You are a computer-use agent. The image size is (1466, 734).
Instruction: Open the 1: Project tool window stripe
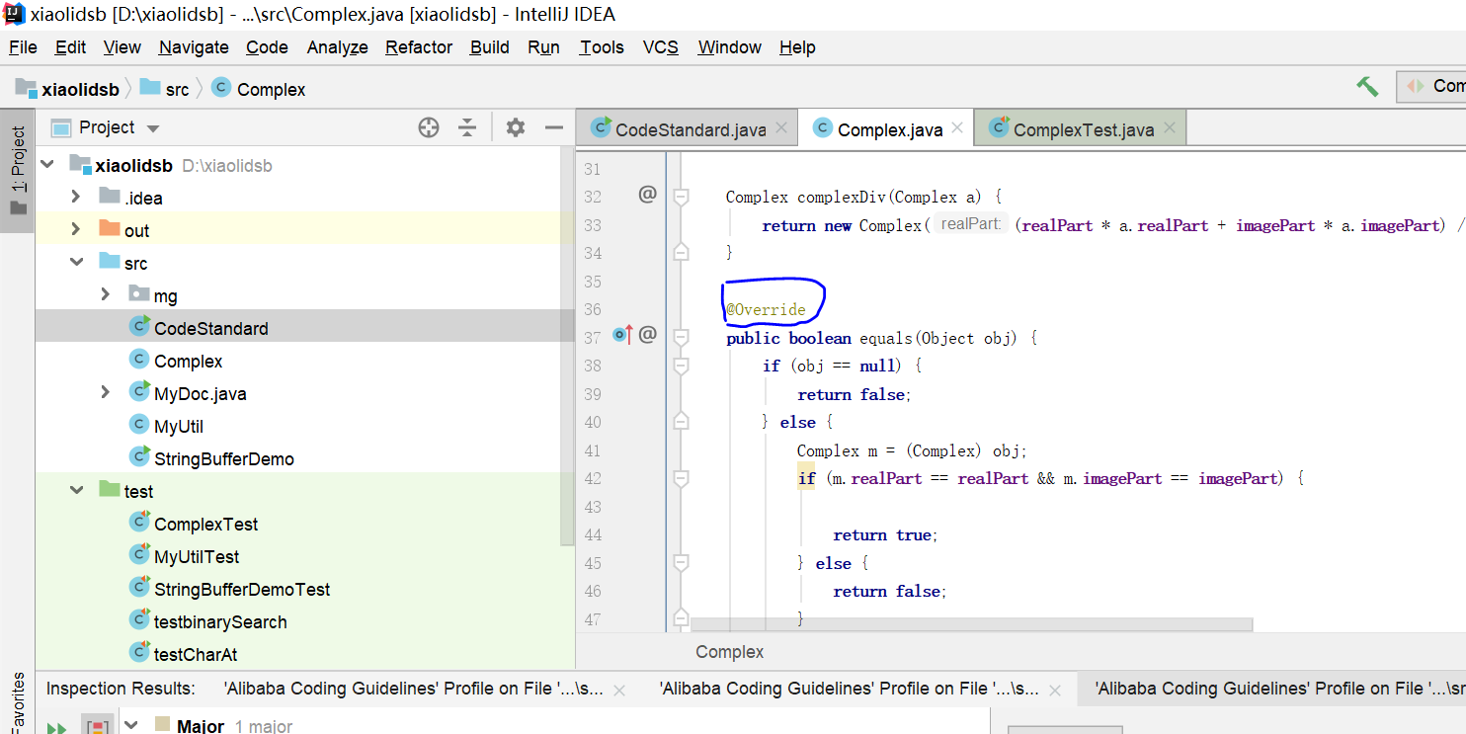pyautogui.click(x=18, y=170)
